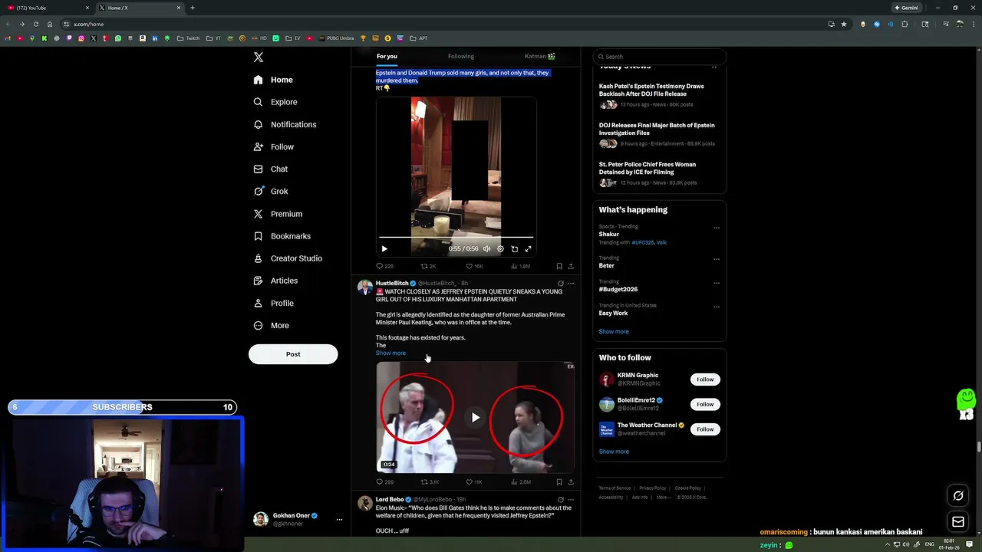Share the top post

tap(571, 266)
